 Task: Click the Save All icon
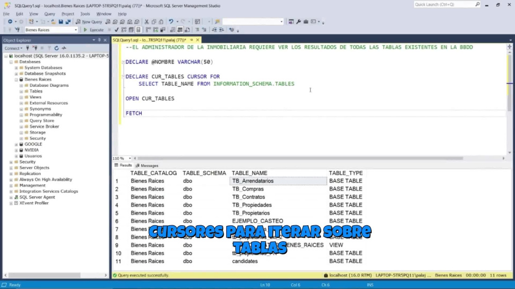click(68, 22)
